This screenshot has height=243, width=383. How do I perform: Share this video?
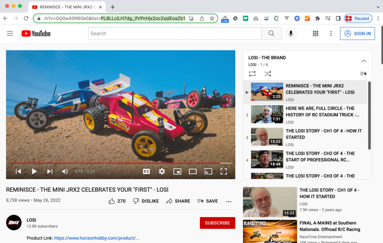click(178, 201)
